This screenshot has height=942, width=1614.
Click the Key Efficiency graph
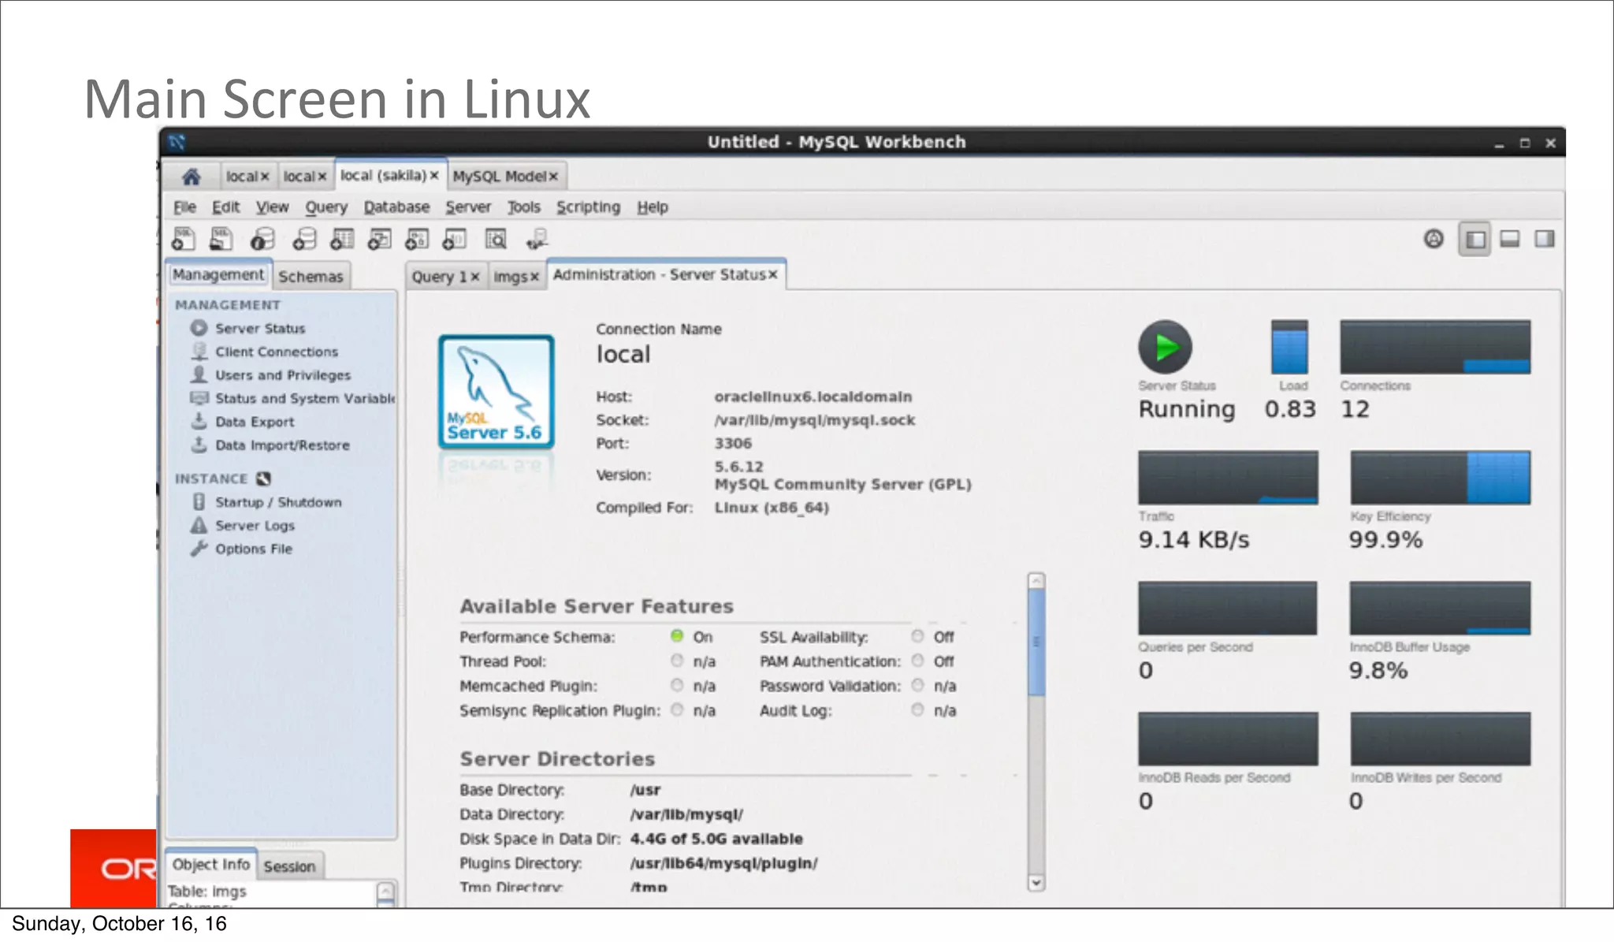coord(1440,478)
